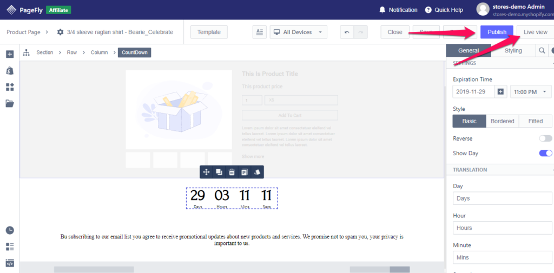This screenshot has height=273, width=554.
Task: Open the version history clock icon
Action: pos(9,230)
